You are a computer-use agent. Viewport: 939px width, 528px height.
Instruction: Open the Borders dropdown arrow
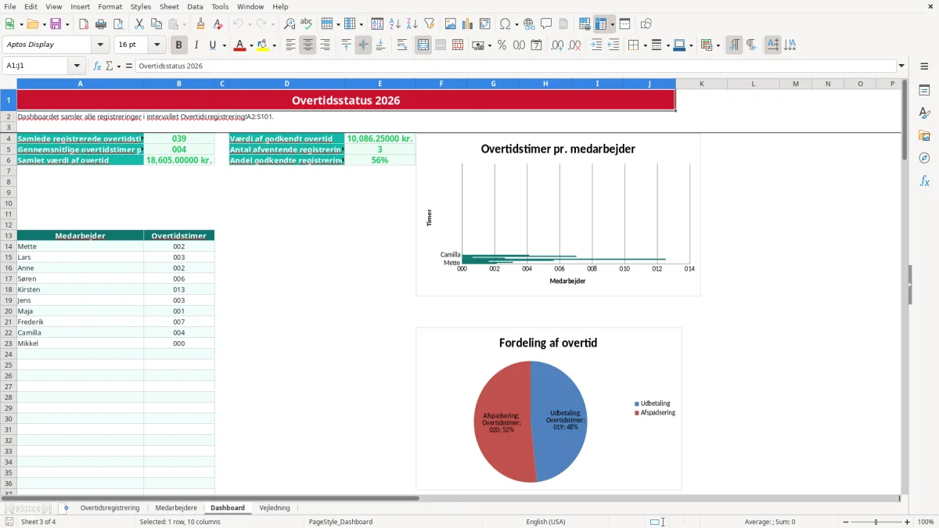[x=644, y=45]
